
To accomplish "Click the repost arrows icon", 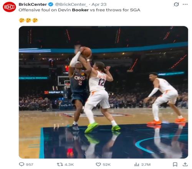I will (x=60, y=164).
